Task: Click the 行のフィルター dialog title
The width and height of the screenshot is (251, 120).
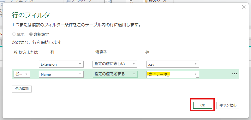Action: pyautogui.click(x=34, y=15)
